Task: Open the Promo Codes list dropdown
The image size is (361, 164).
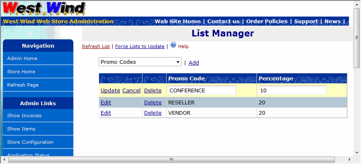Action: tap(140, 62)
